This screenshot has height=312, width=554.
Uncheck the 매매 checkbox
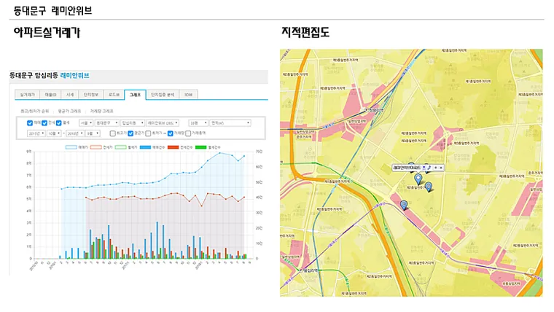[x=30, y=123]
